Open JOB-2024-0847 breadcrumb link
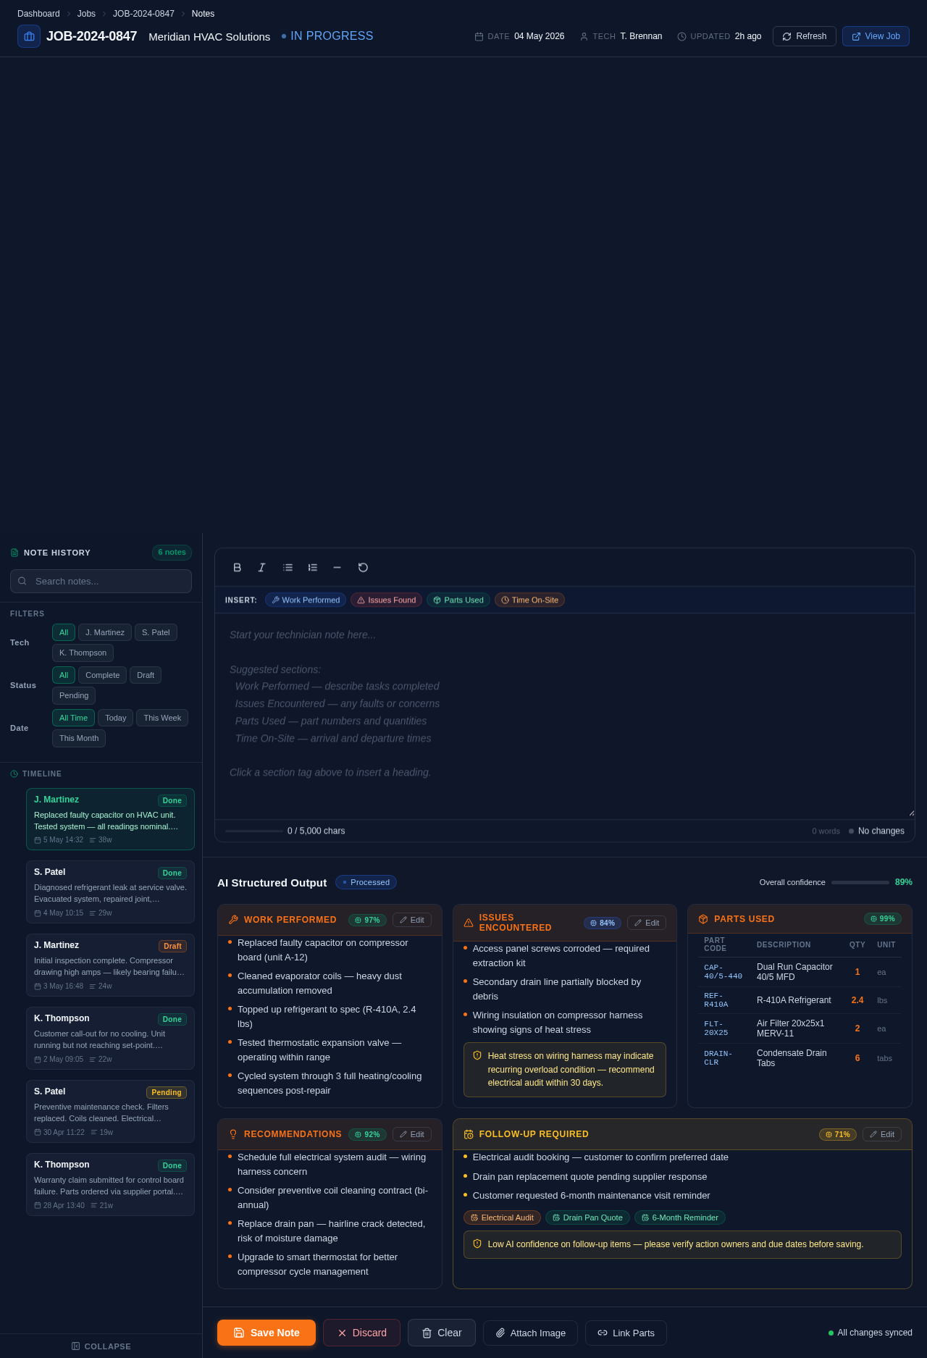The width and height of the screenshot is (927, 1358). point(143,14)
